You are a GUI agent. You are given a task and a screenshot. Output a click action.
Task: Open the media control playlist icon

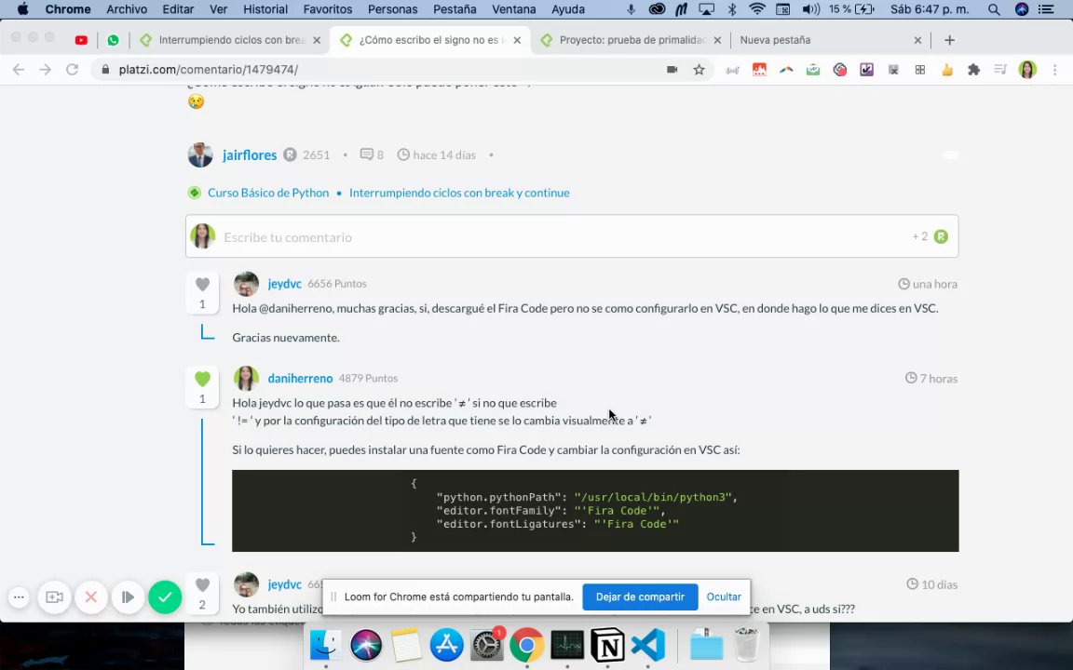click(x=1000, y=70)
